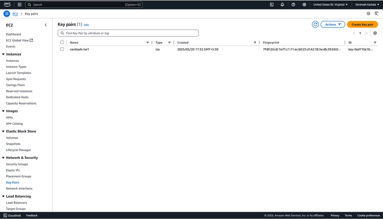This screenshot has height=219, width=383.
Task: Open Launch Templates in sidebar
Action: point(18,73)
